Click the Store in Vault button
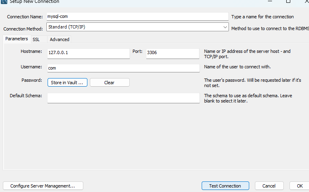This screenshot has height=192, width=309. pos(67,83)
